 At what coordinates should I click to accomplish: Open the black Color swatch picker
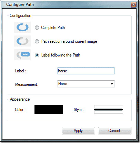coord(49,109)
